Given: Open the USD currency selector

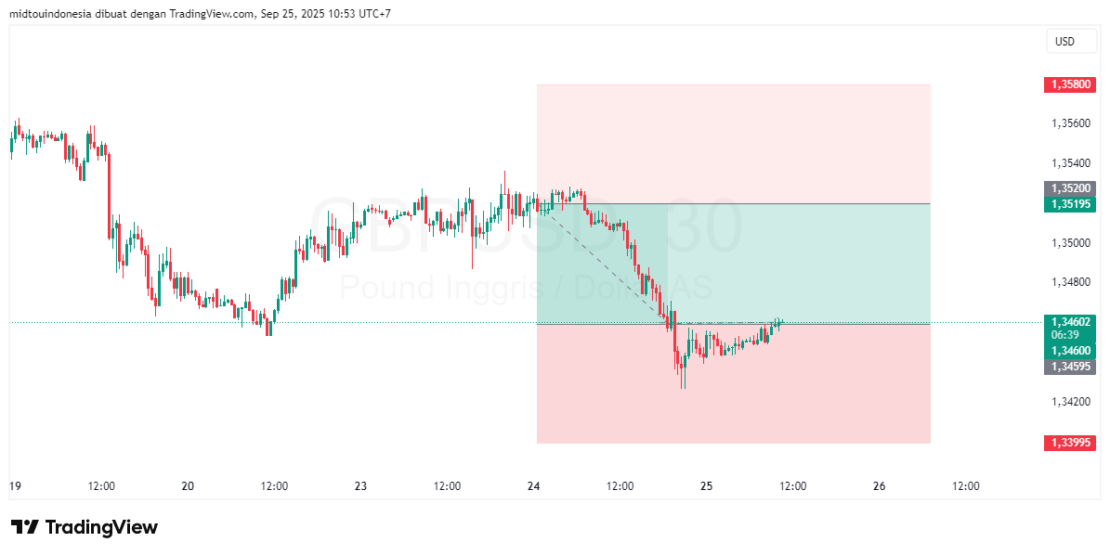Looking at the screenshot, I should (1072, 41).
